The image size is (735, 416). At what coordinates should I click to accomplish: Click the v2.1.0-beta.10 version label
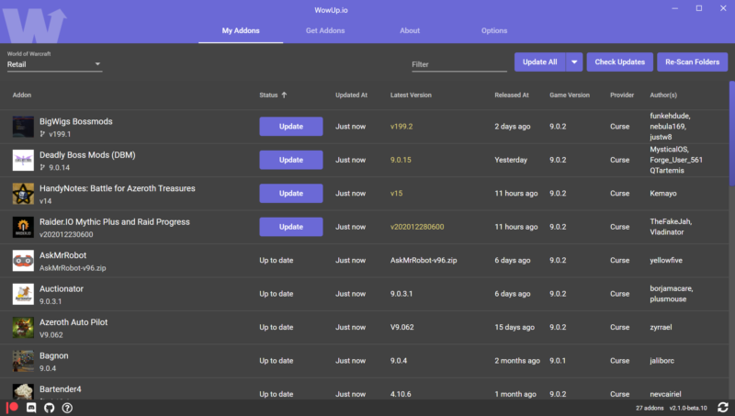pos(688,408)
